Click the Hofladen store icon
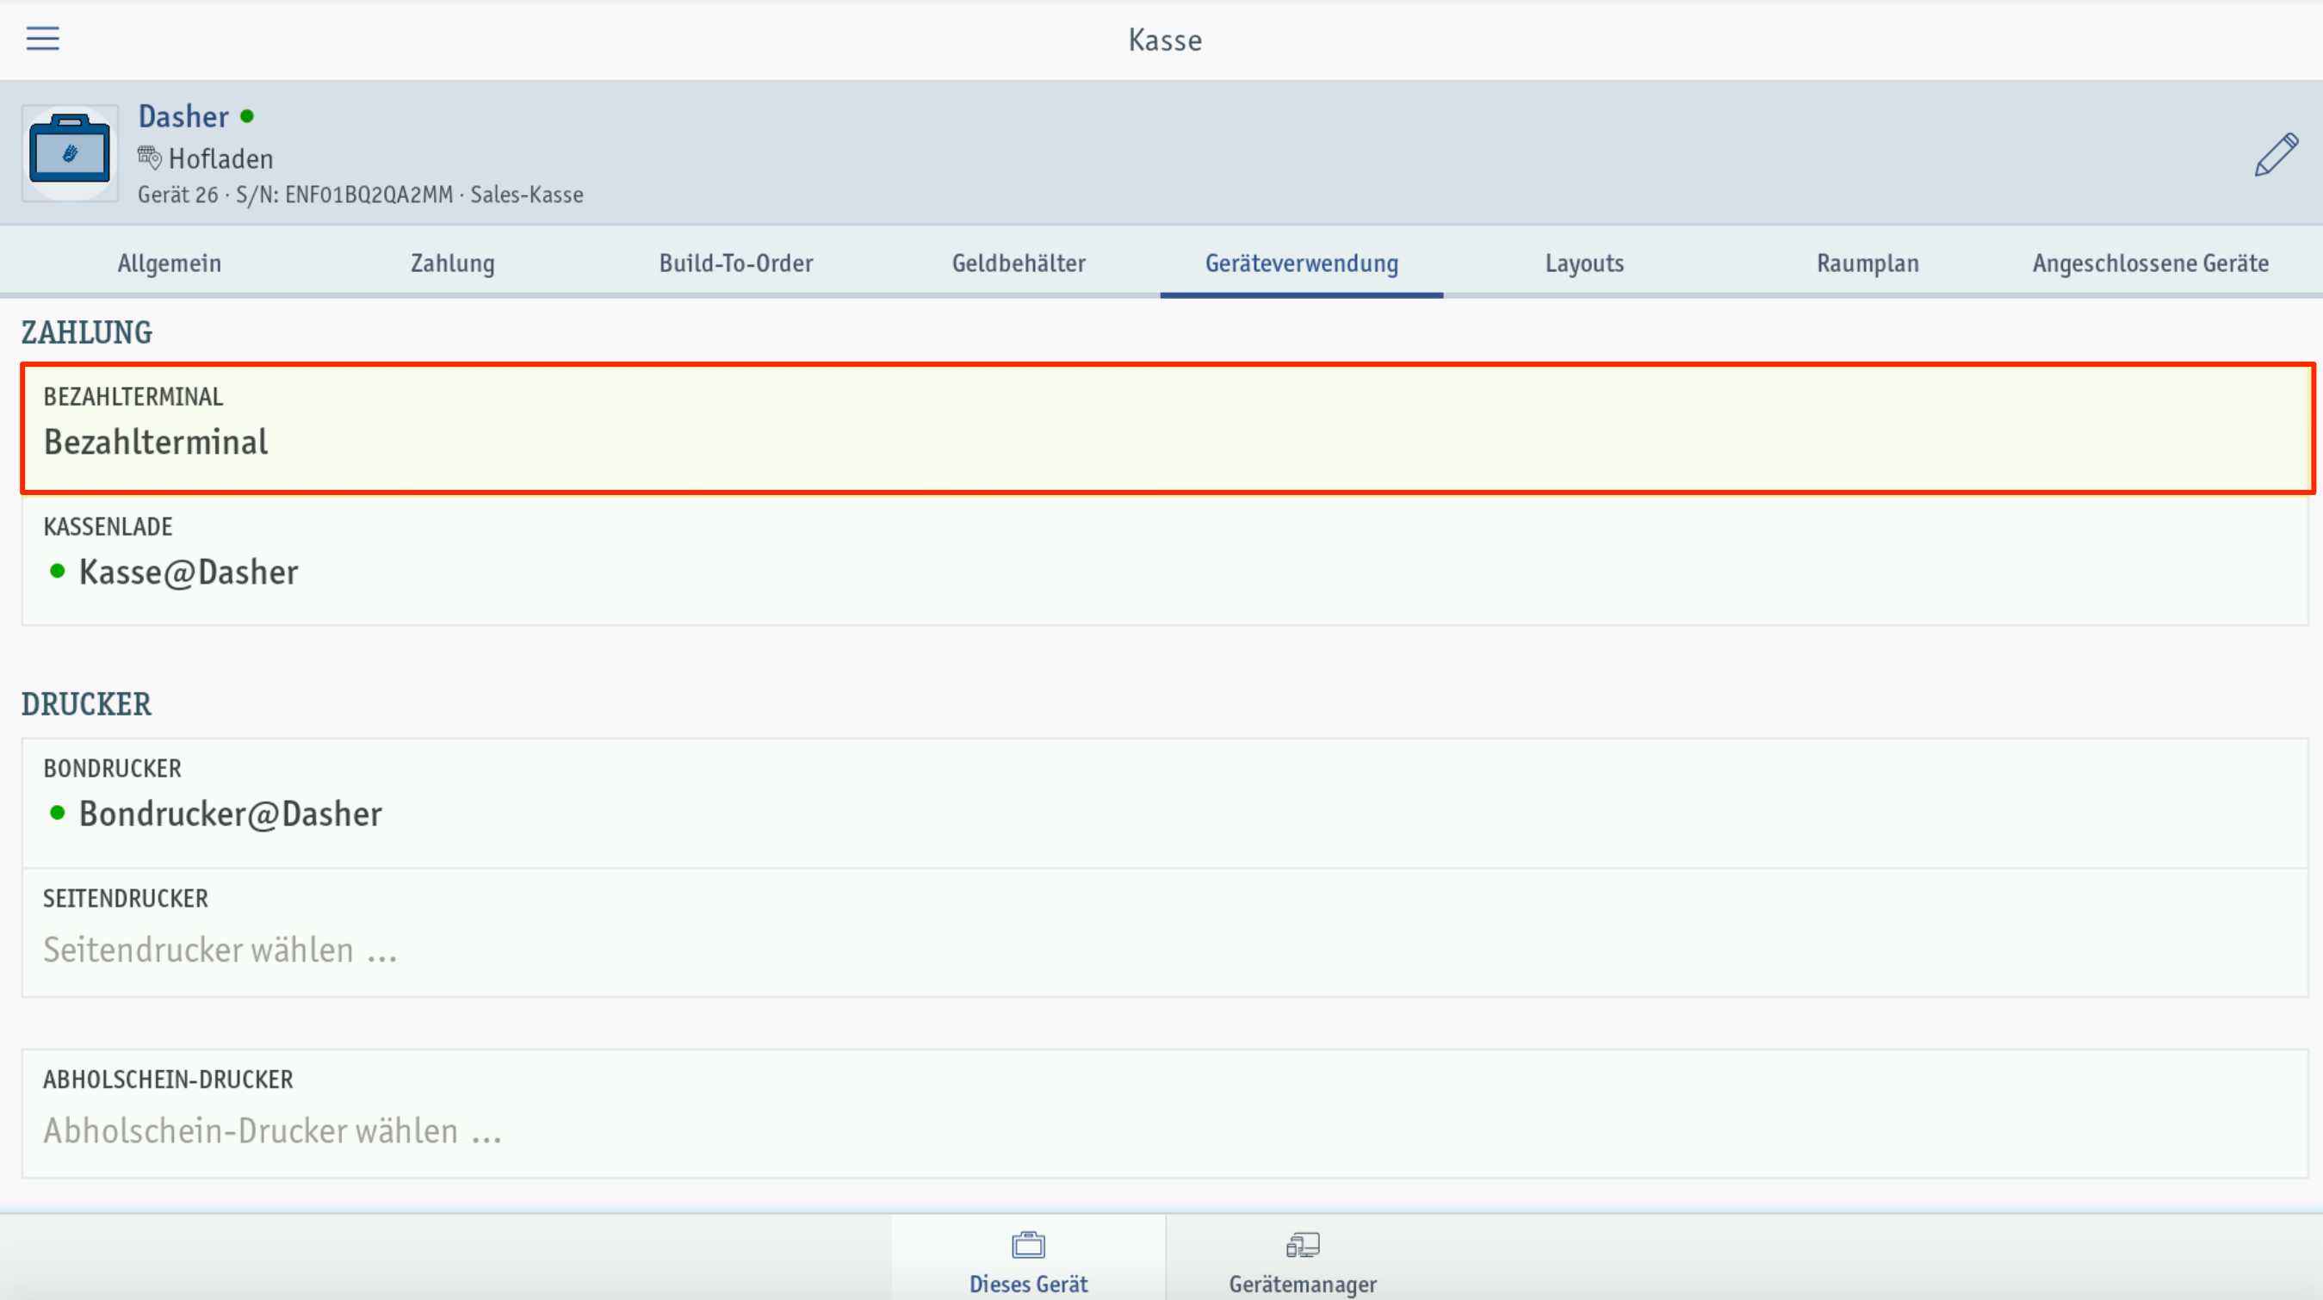The image size is (2323, 1300). pyautogui.click(x=149, y=158)
